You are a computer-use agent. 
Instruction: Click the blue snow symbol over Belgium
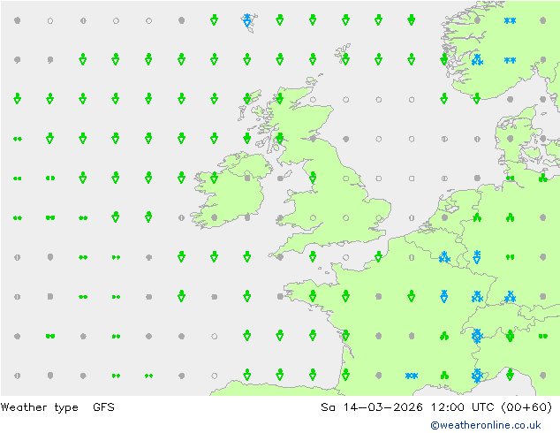(x=444, y=257)
